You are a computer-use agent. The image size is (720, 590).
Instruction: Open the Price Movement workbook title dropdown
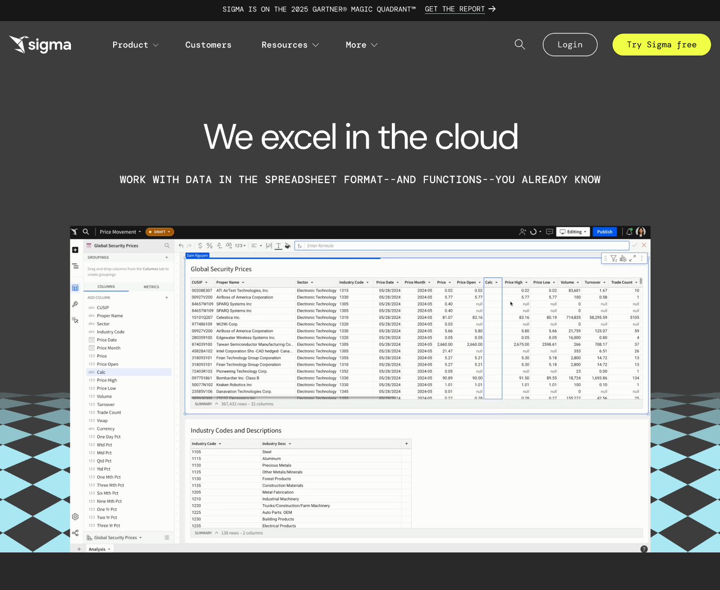pyautogui.click(x=120, y=232)
